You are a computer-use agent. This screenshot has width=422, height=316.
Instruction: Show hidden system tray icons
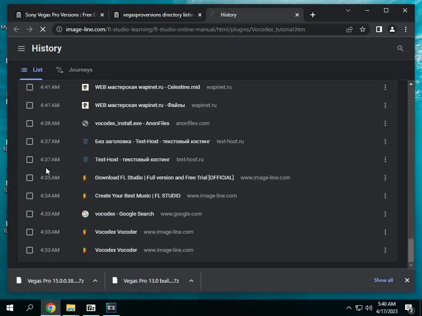click(349, 308)
